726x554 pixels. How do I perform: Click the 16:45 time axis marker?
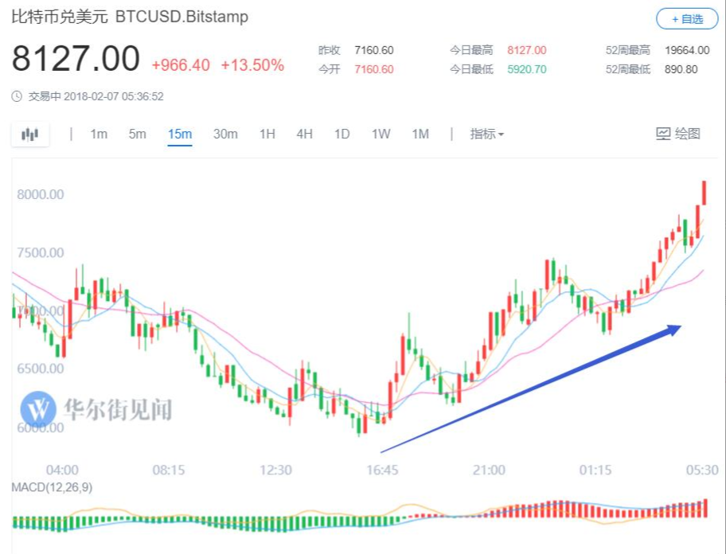click(382, 470)
